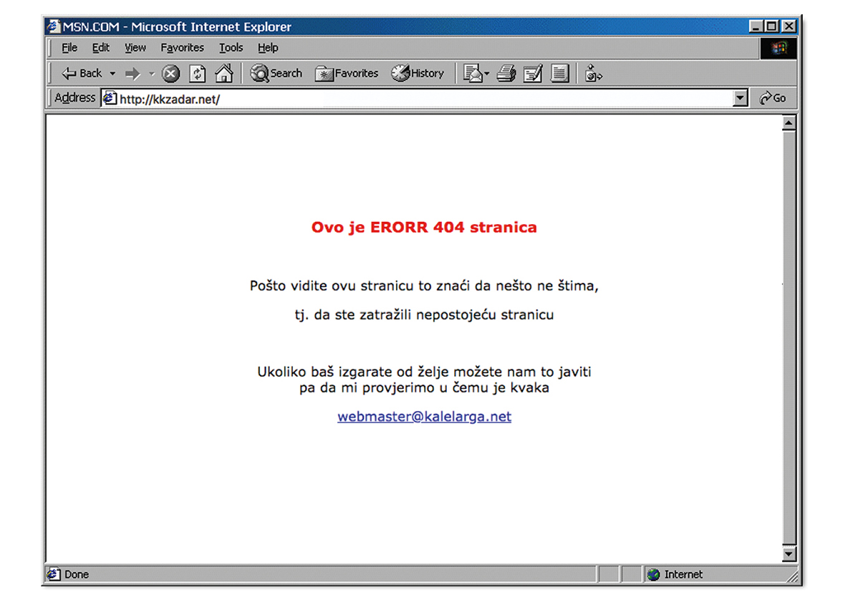The height and width of the screenshot is (603, 853).
Task: Select the Back navigation icon
Action: click(x=68, y=73)
